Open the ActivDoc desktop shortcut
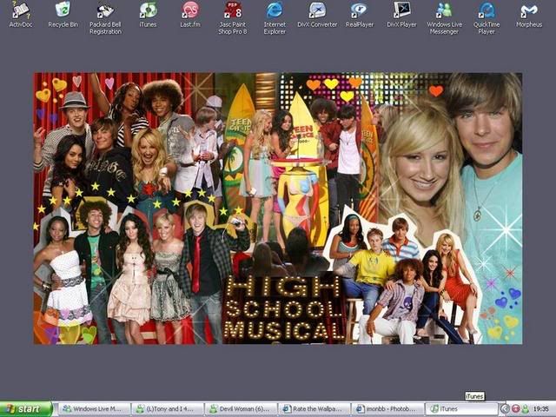Image resolution: width=556 pixels, height=417 pixels. click(x=19, y=10)
